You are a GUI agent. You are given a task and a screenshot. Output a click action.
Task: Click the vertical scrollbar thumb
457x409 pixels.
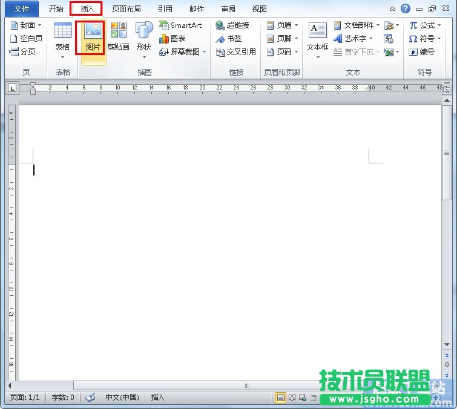(447, 152)
